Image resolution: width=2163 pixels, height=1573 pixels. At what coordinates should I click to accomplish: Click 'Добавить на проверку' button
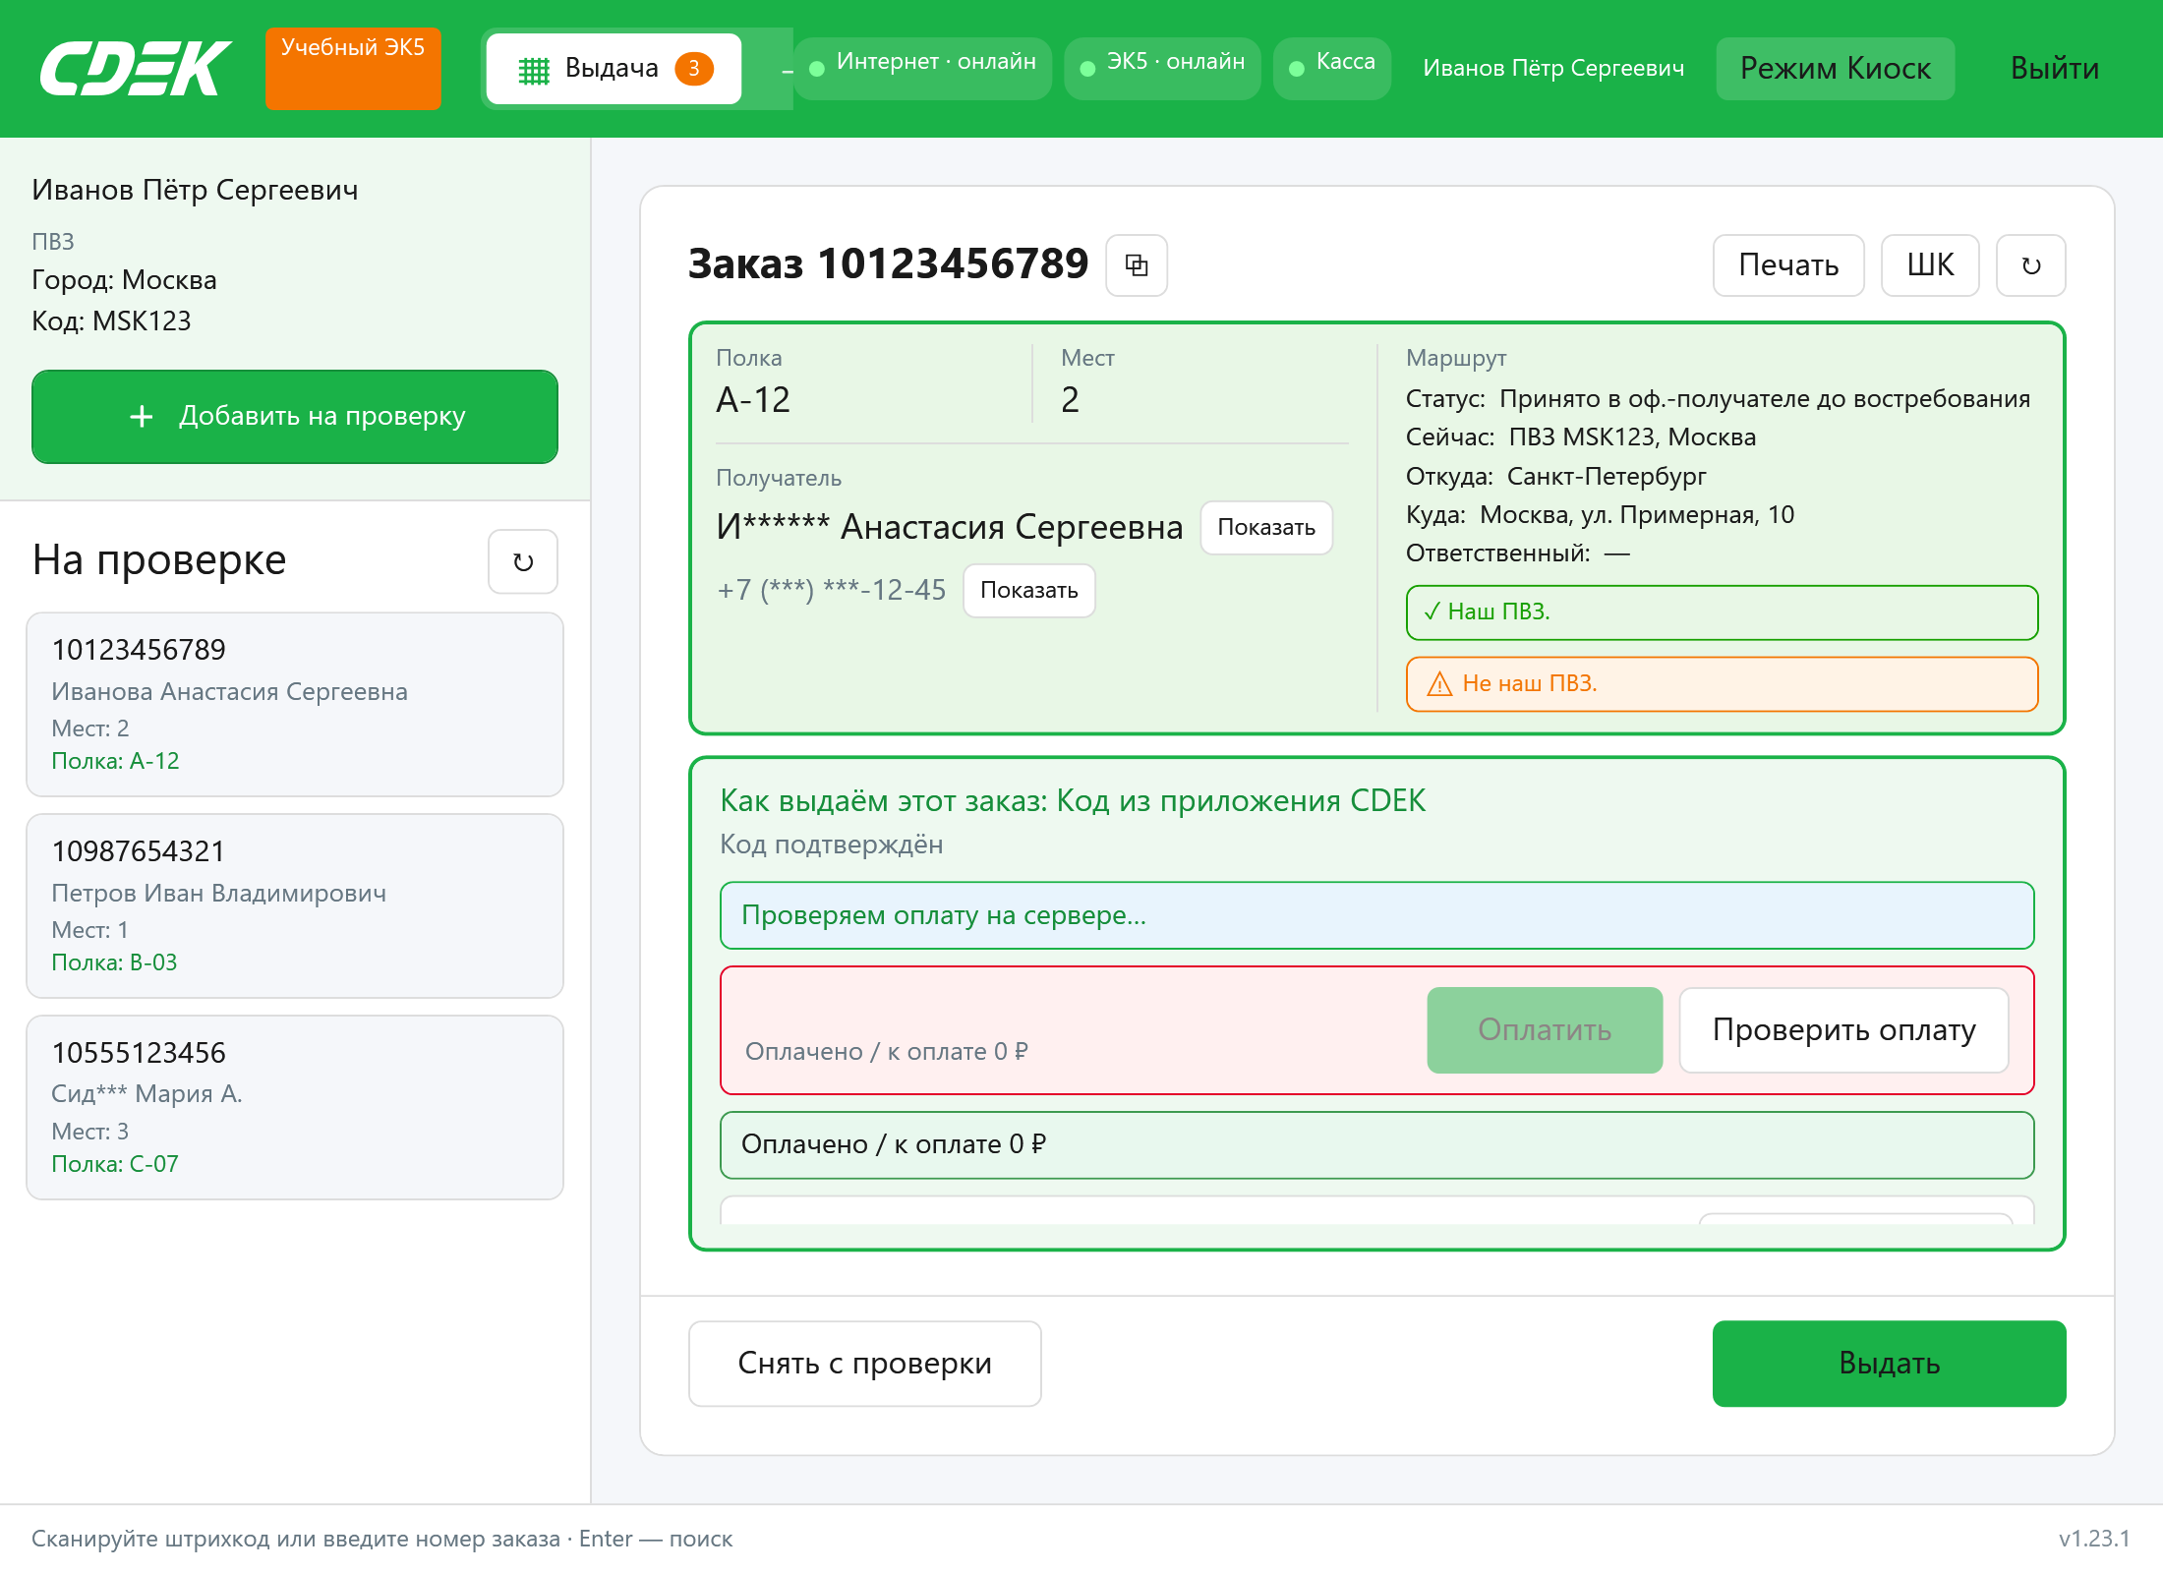pyautogui.click(x=295, y=416)
